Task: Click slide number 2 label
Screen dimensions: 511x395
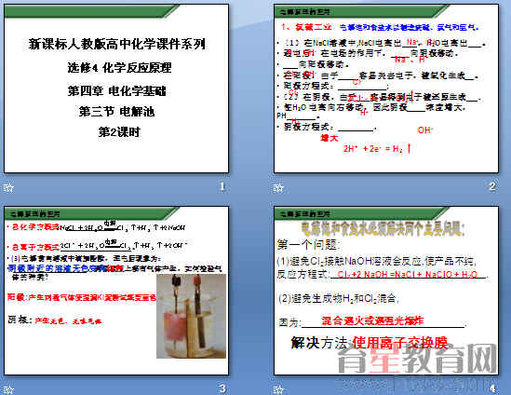Action: point(492,186)
